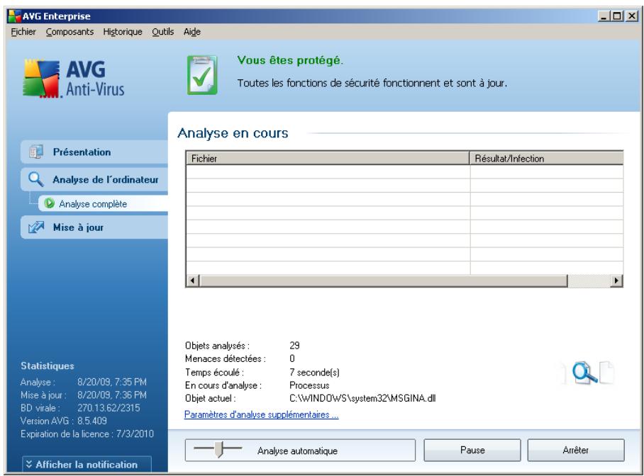The image size is (644, 476).
Task: Minimize the AVG Enterprise window
Action: (604, 16)
